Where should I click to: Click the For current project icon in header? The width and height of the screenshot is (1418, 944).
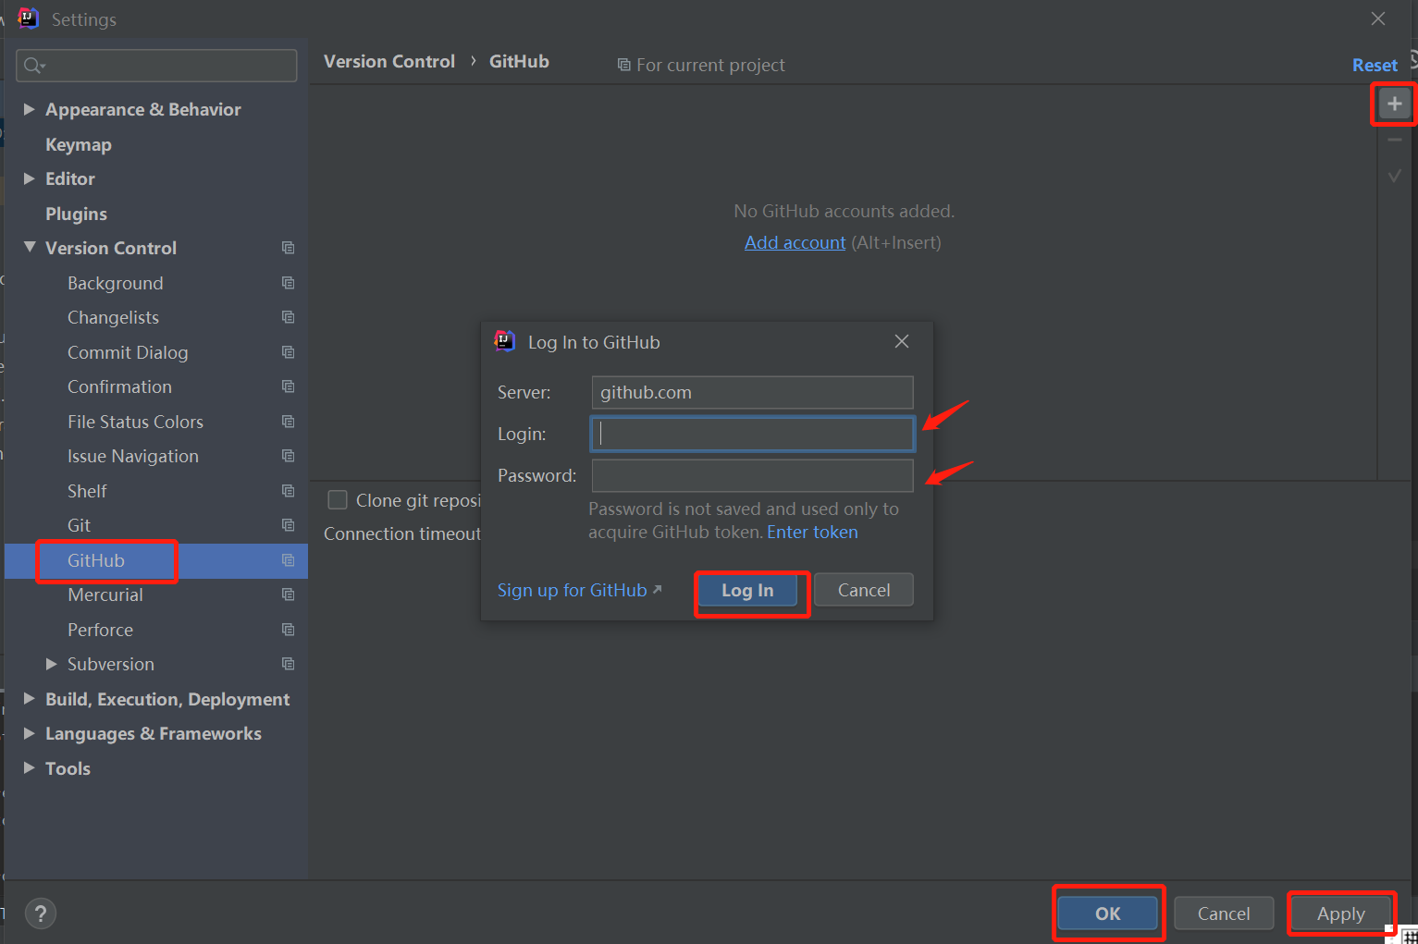coord(624,65)
